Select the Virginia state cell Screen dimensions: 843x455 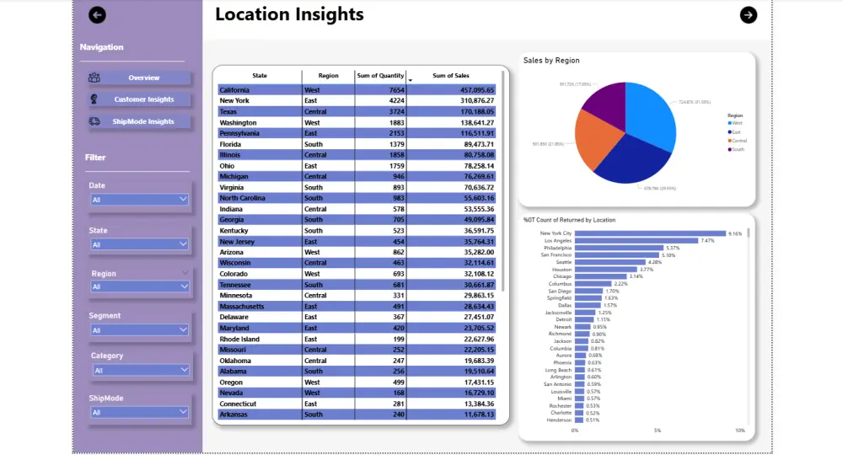tap(260, 188)
